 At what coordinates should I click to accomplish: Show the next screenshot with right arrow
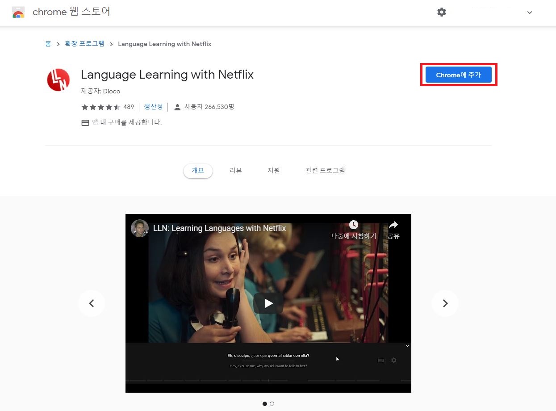(x=445, y=303)
